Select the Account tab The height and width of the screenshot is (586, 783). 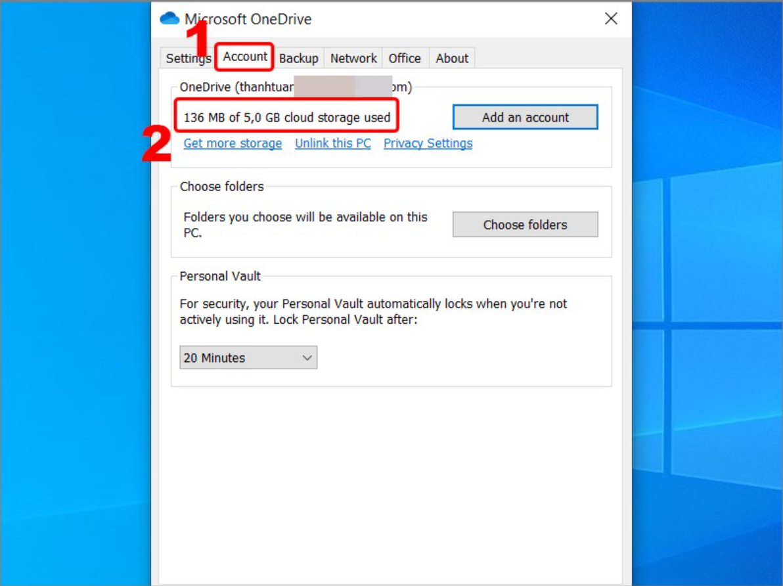click(x=244, y=57)
